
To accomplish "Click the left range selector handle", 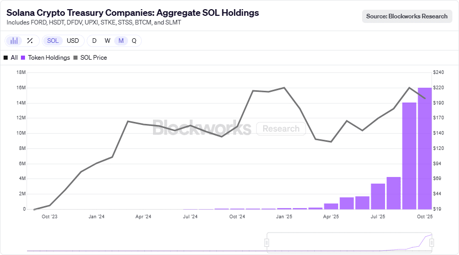I will [x=266, y=243].
